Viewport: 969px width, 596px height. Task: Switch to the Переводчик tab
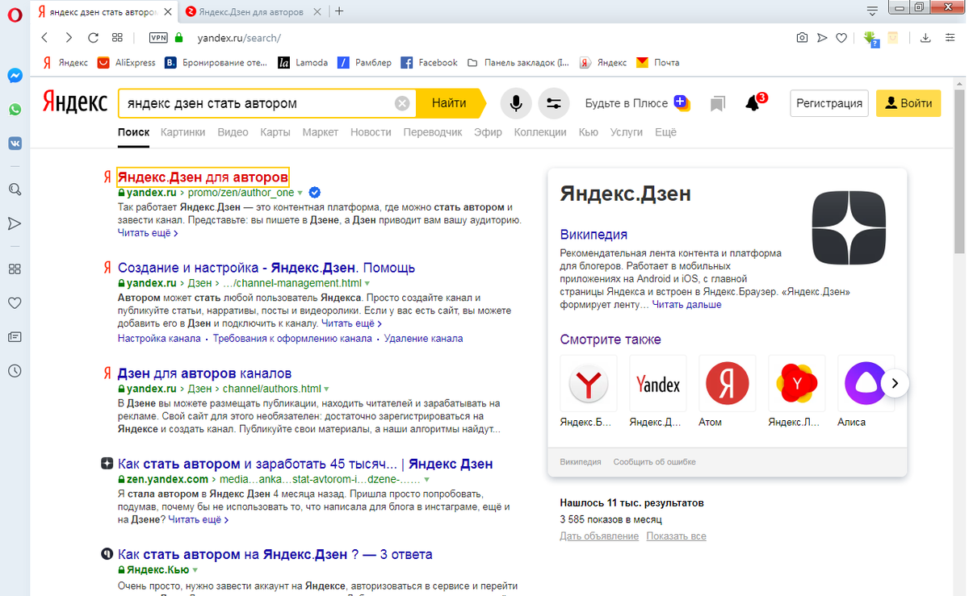(433, 132)
